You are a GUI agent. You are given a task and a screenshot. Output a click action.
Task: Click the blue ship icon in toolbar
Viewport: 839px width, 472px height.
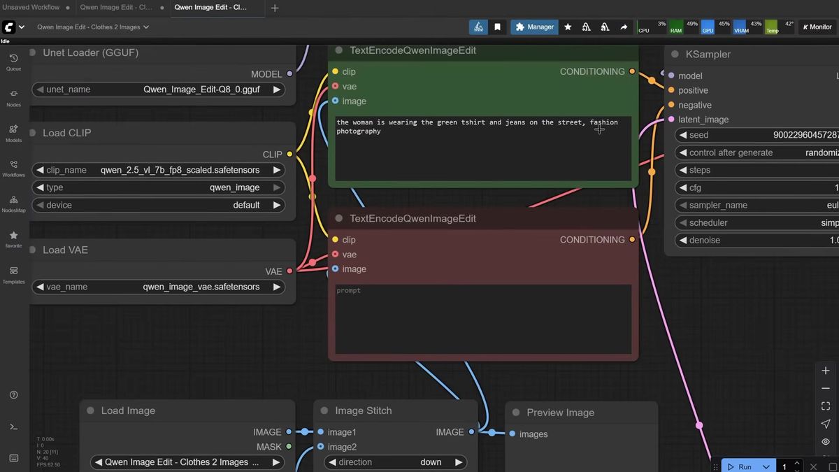tap(478, 27)
